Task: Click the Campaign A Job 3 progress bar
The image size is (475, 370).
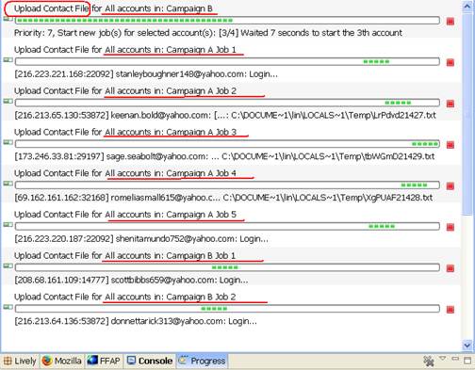Action: click(x=227, y=144)
